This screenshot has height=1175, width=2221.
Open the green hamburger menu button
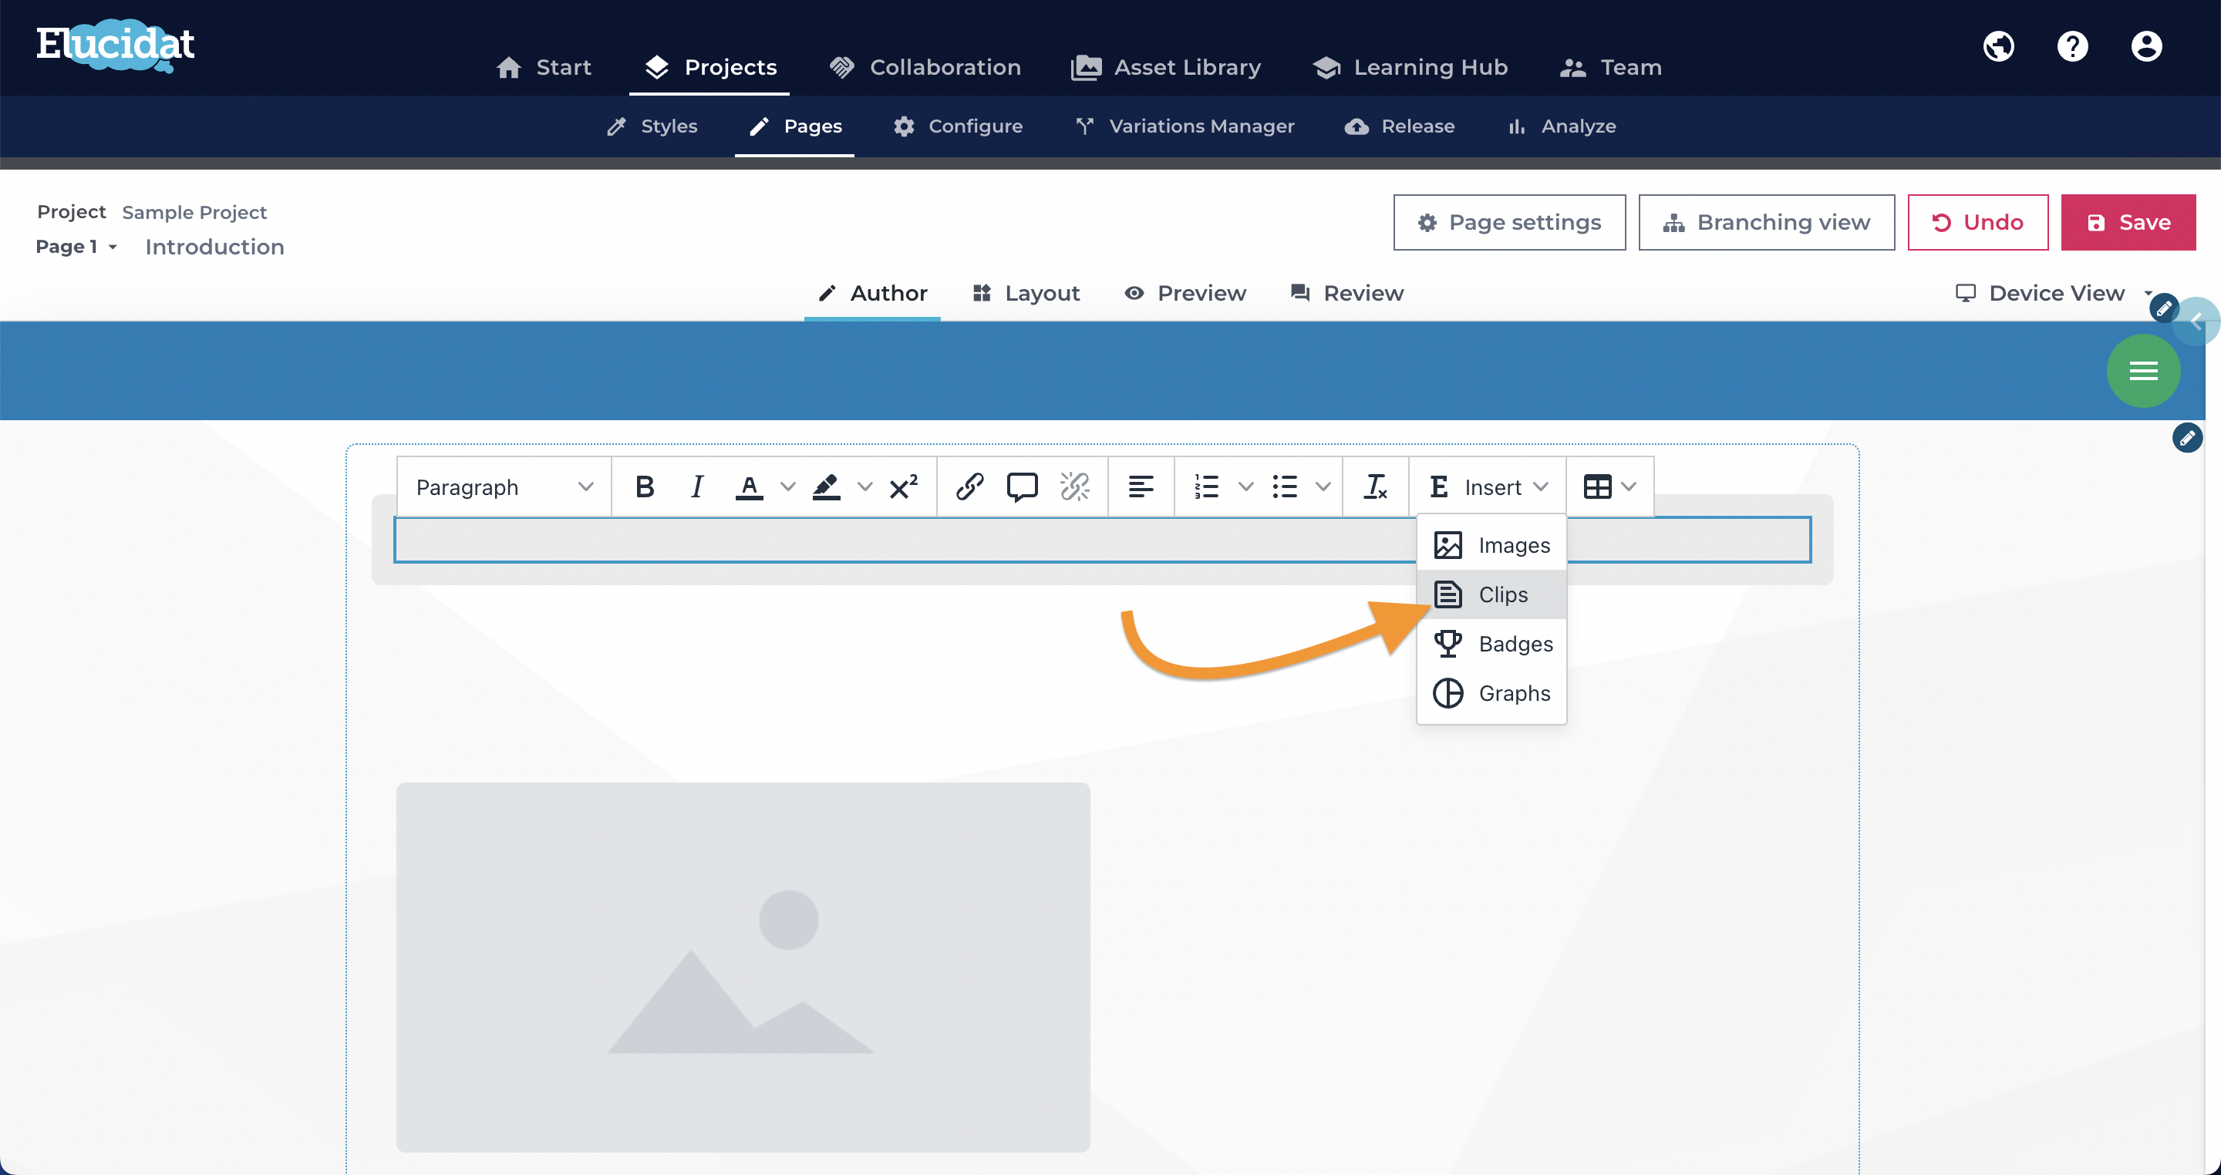pyautogui.click(x=2142, y=371)
